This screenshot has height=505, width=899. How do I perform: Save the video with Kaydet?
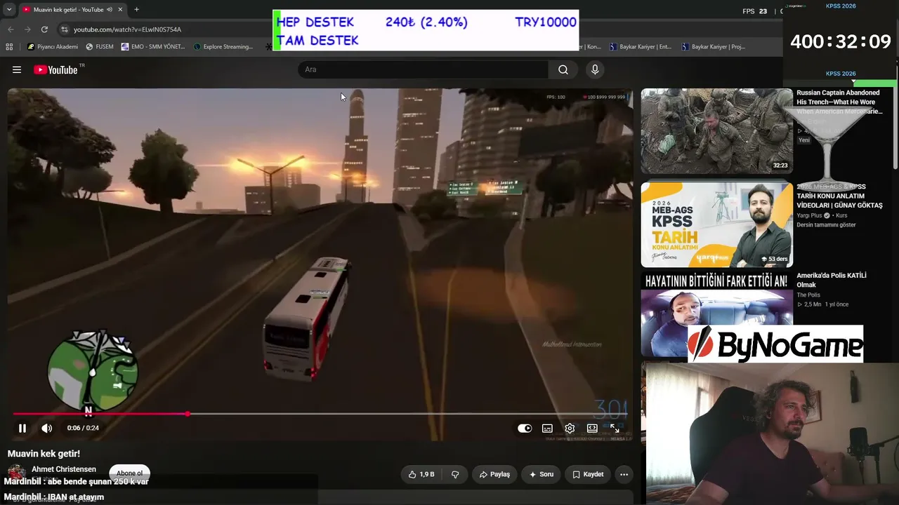click(x=588, y=474)
